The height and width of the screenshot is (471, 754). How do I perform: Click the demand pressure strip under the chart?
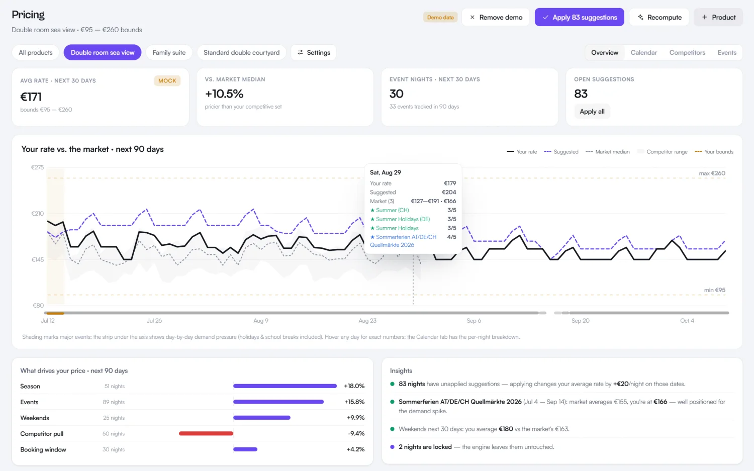point(387,313)
